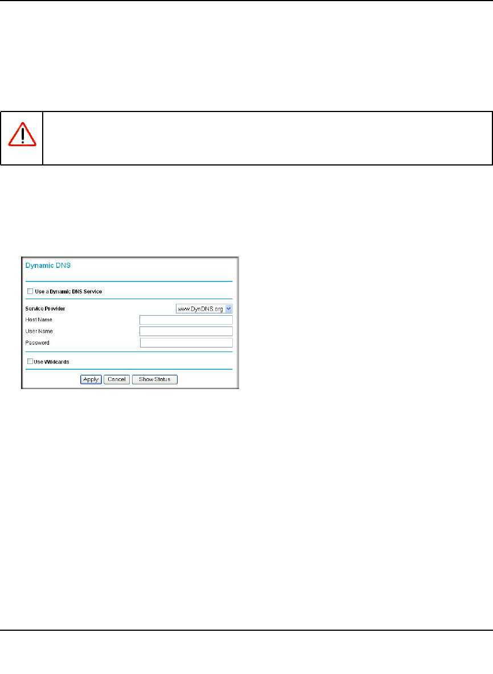Image resolution: width=493 pixels, height=674 pixels.
Task: Click the Password label
Action: tap(38, 343)
